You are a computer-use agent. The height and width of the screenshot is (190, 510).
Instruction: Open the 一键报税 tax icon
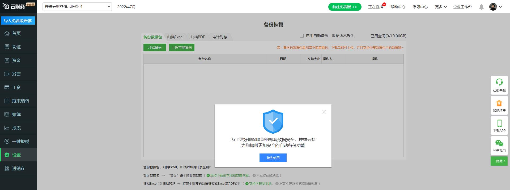pos(7,141)
